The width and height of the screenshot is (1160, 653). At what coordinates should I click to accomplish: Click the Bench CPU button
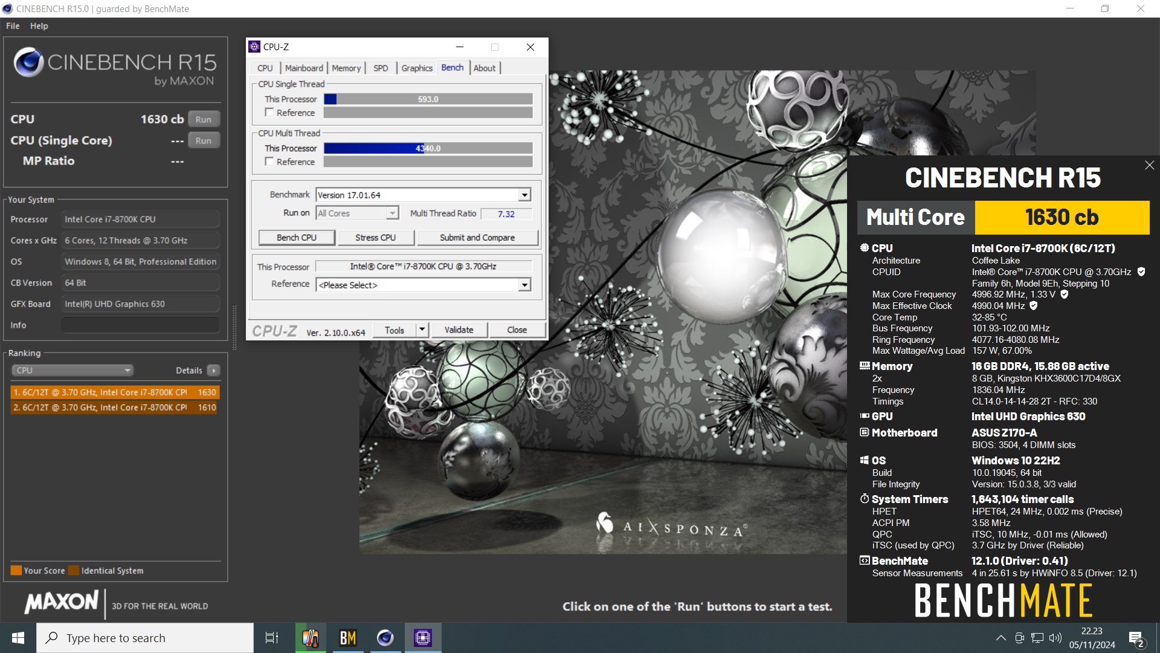(x=297, y=238)
